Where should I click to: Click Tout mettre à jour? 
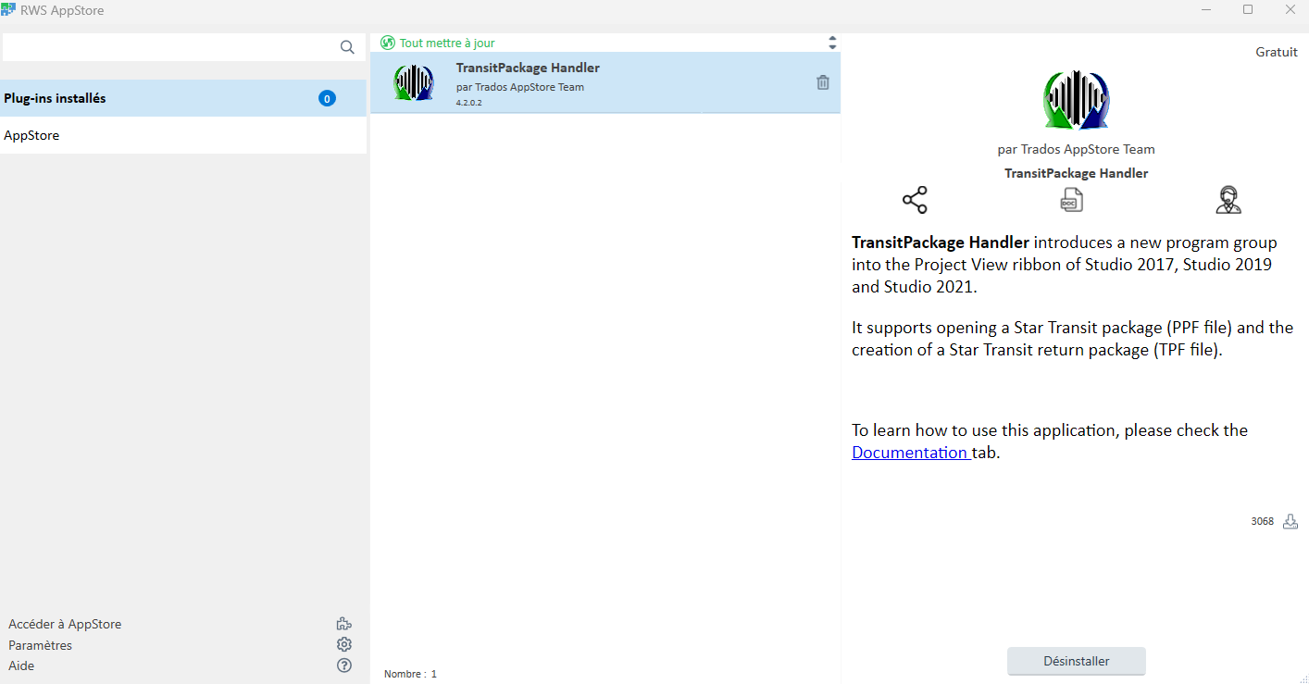tap(447, 43)
